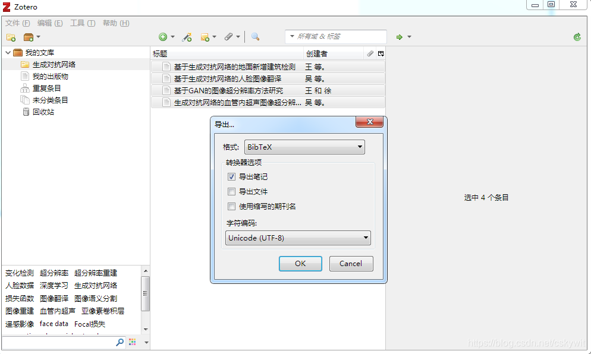Click the 血管内超声 tag
This screenshot has width=591, height=354.
58,311
